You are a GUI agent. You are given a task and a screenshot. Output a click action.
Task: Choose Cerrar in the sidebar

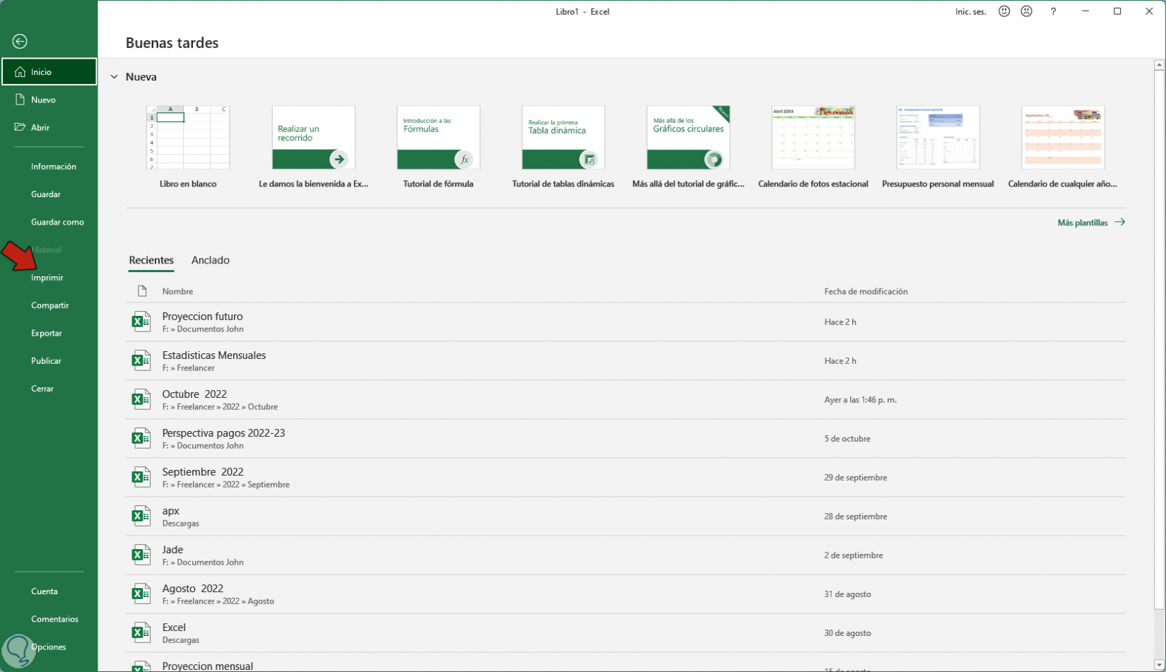click(42, 389)
